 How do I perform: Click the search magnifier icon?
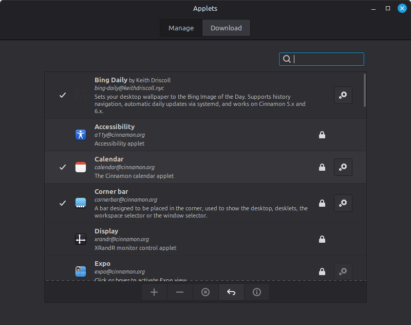287,59
